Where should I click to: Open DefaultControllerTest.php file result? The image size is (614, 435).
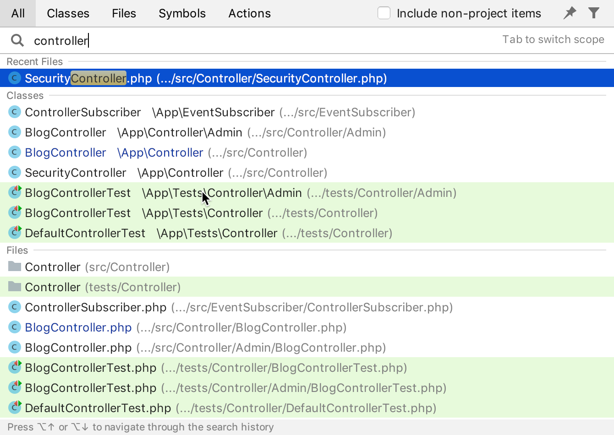coord(307,408)
